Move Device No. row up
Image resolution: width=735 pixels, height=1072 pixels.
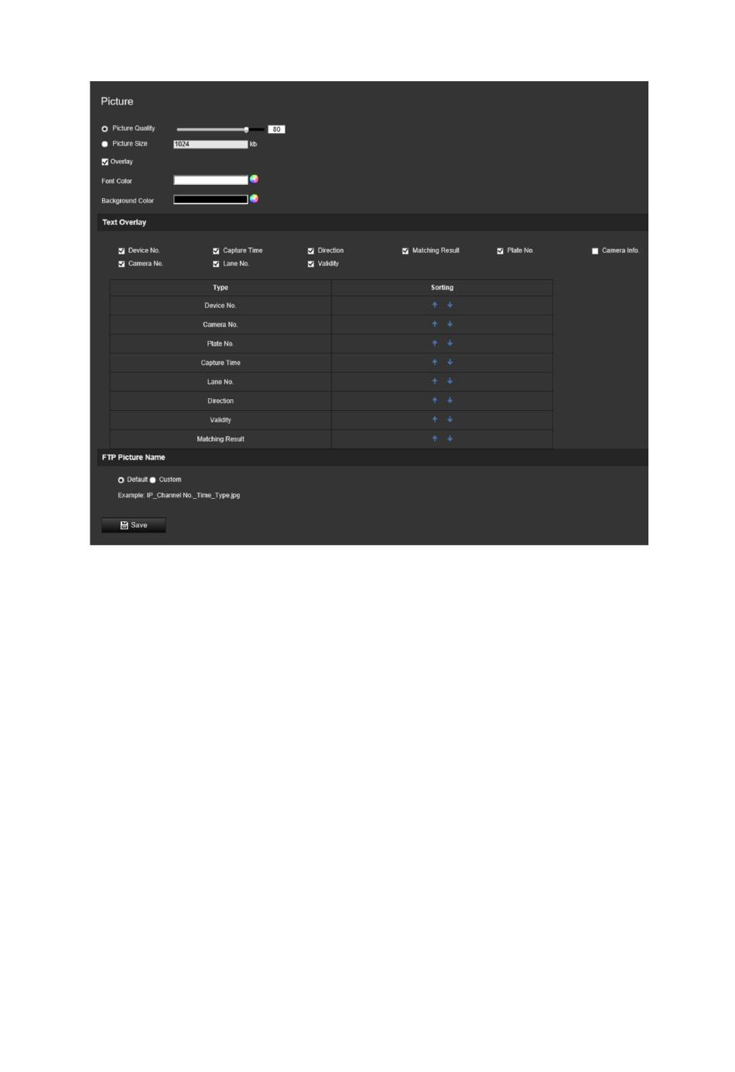[x=435, y=306]
